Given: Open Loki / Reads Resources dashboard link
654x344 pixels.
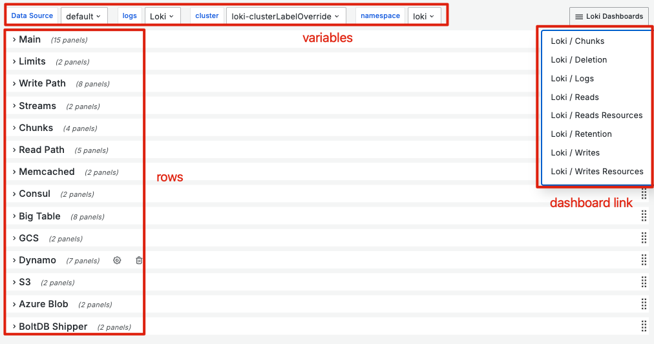Looking at the screenshot, I should point(596,116).
